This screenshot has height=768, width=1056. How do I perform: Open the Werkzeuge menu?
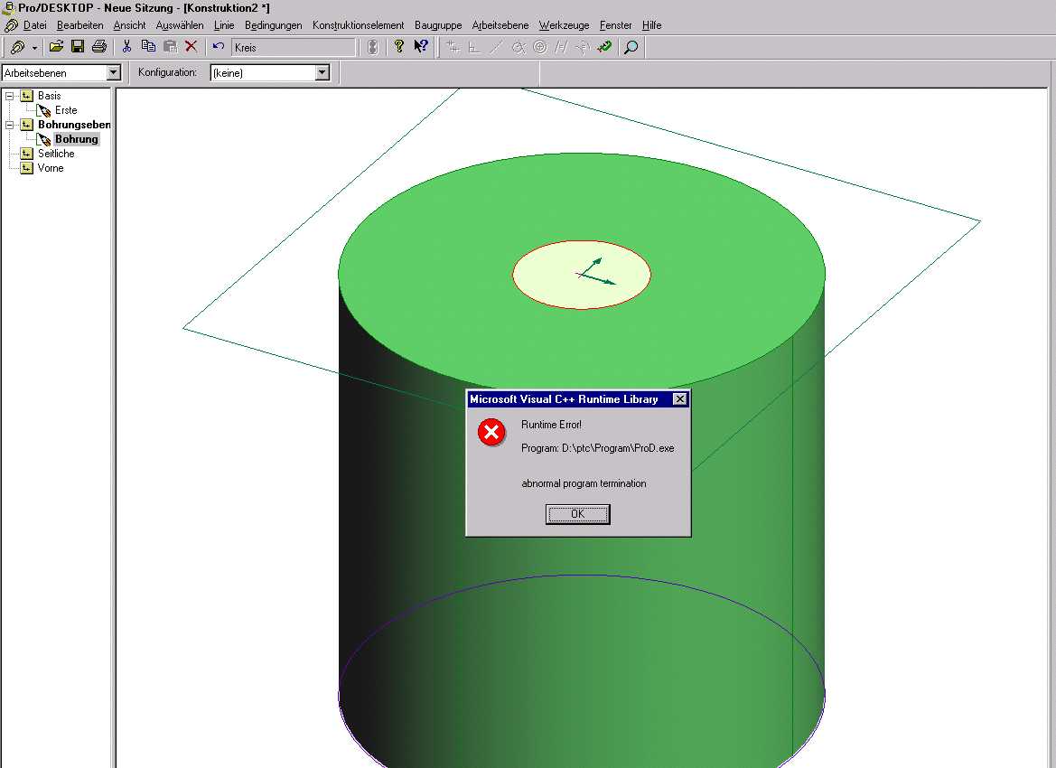click(565, 25)
